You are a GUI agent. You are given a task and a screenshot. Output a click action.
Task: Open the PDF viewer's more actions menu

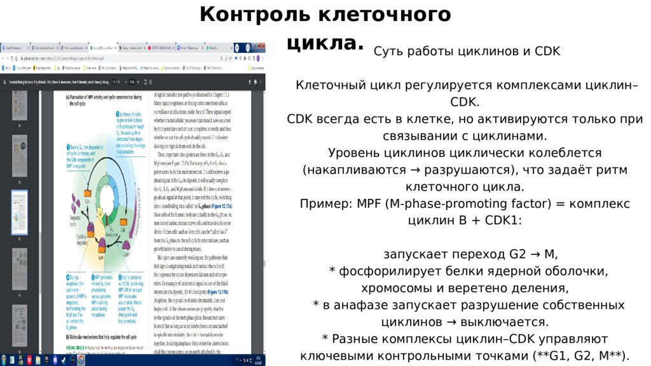pos(260,81)
